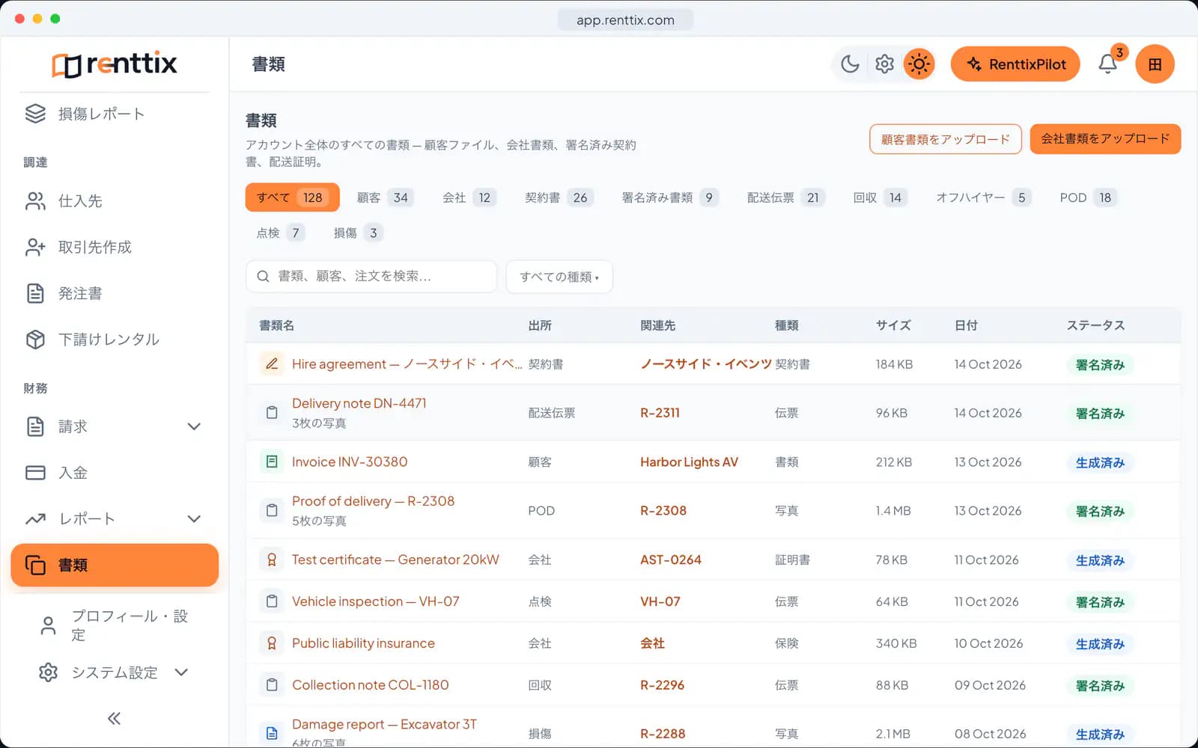
Task: Switch to light mode sun toggle
Action: click(x=919, y=64)
